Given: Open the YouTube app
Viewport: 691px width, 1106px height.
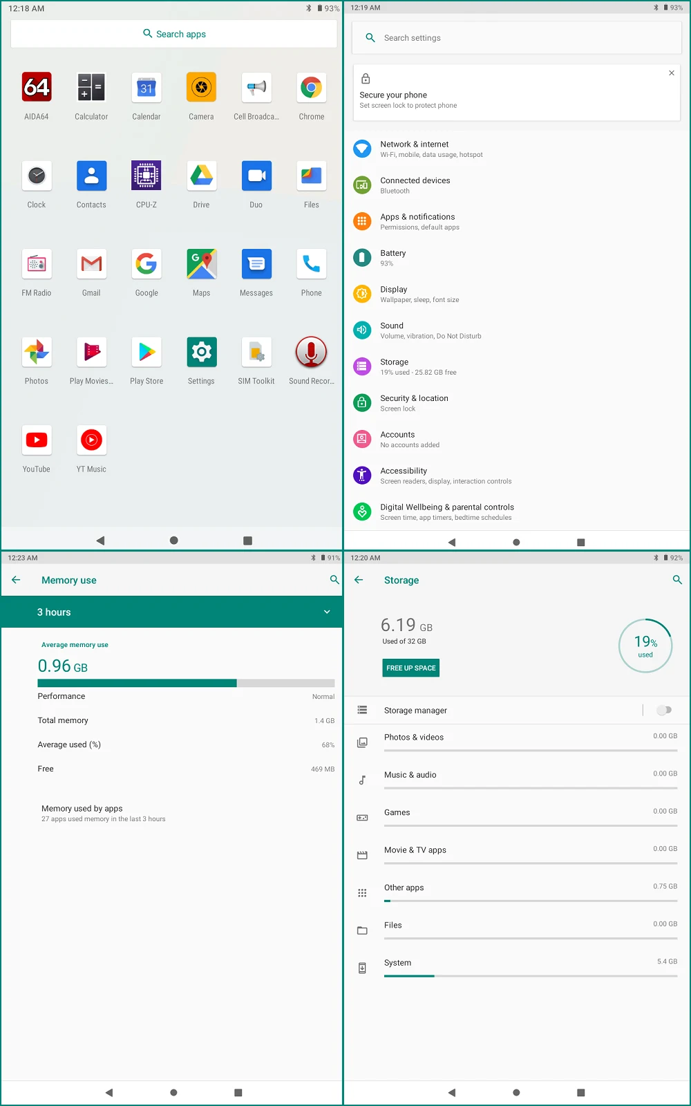Looking at the screenshot, I should (x=37, y=440).
